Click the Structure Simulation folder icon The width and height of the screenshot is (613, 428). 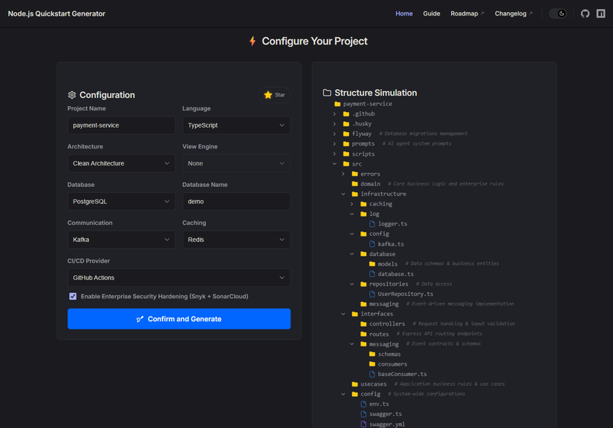pos(327,93)
